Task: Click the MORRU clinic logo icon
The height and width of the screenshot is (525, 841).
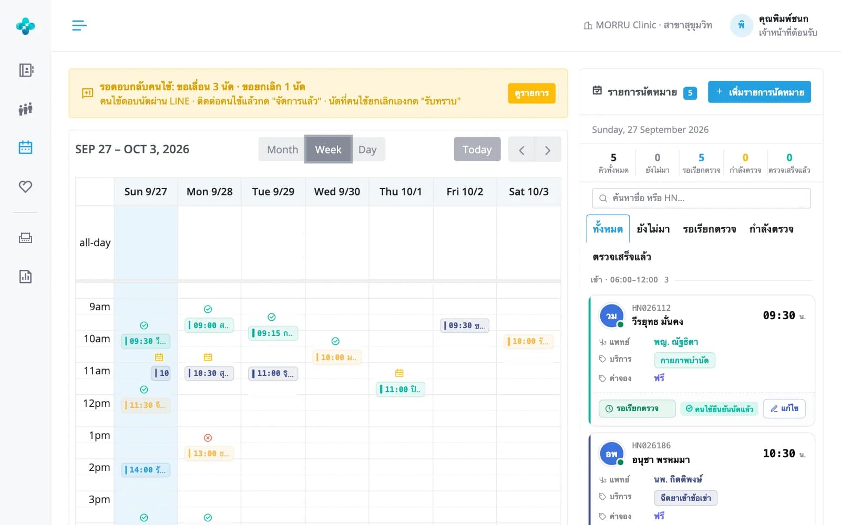Action: [25, 26]
